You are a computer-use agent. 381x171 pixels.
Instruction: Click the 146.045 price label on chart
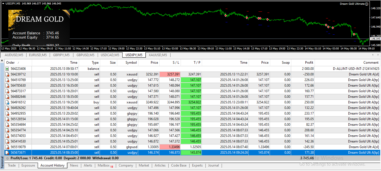(x=376, y=39)
